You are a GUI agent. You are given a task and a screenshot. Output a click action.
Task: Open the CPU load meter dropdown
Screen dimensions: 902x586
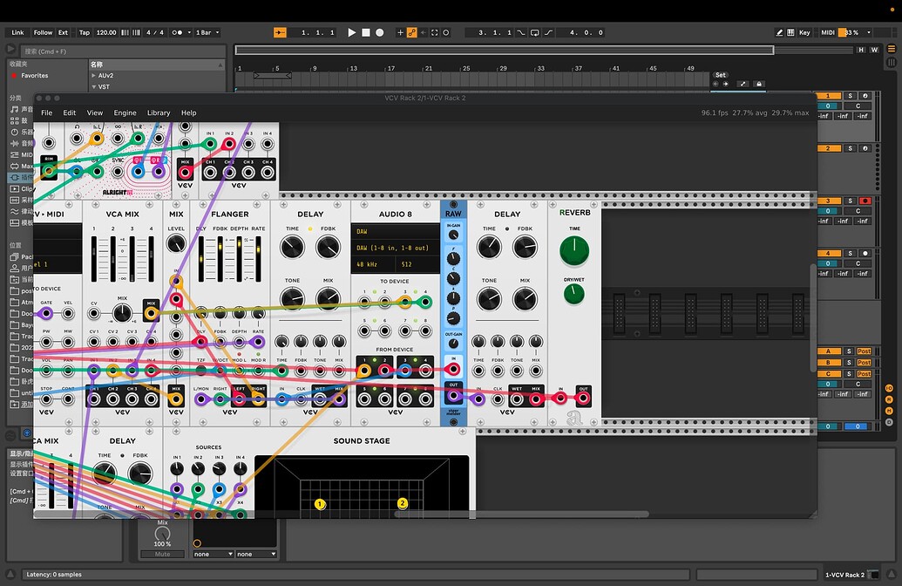[x=869, y=33]
